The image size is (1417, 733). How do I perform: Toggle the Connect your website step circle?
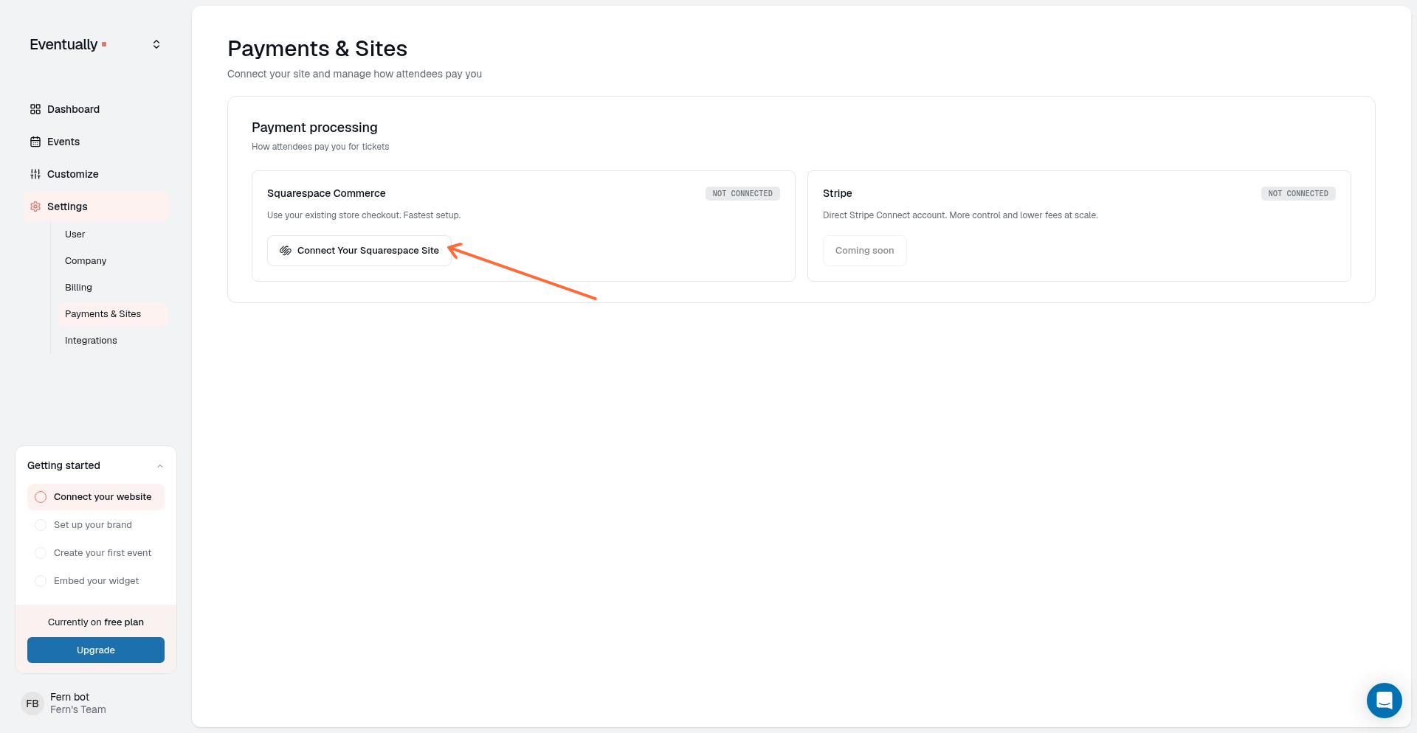click(41, 497)
